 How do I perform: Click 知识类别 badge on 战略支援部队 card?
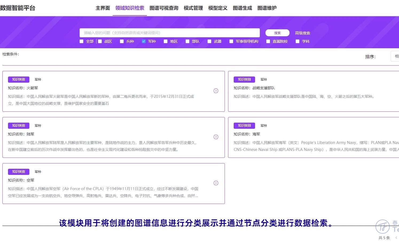(x=244, y=79)
